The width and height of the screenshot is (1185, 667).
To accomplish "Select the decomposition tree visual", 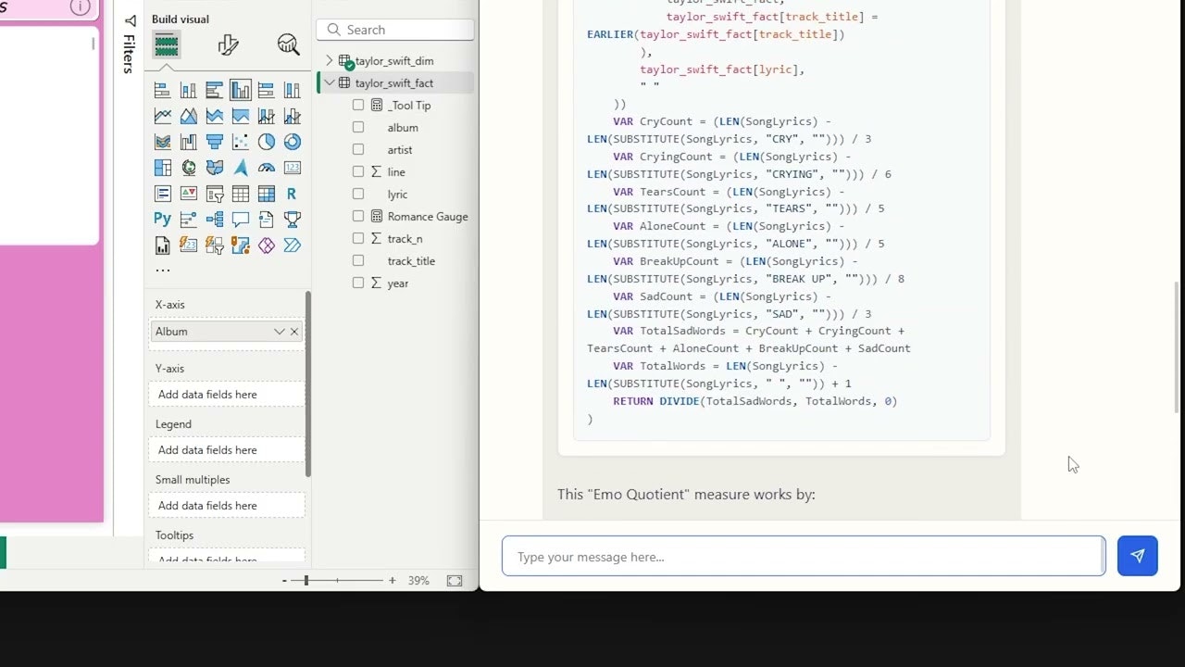I will pos(214,220).
